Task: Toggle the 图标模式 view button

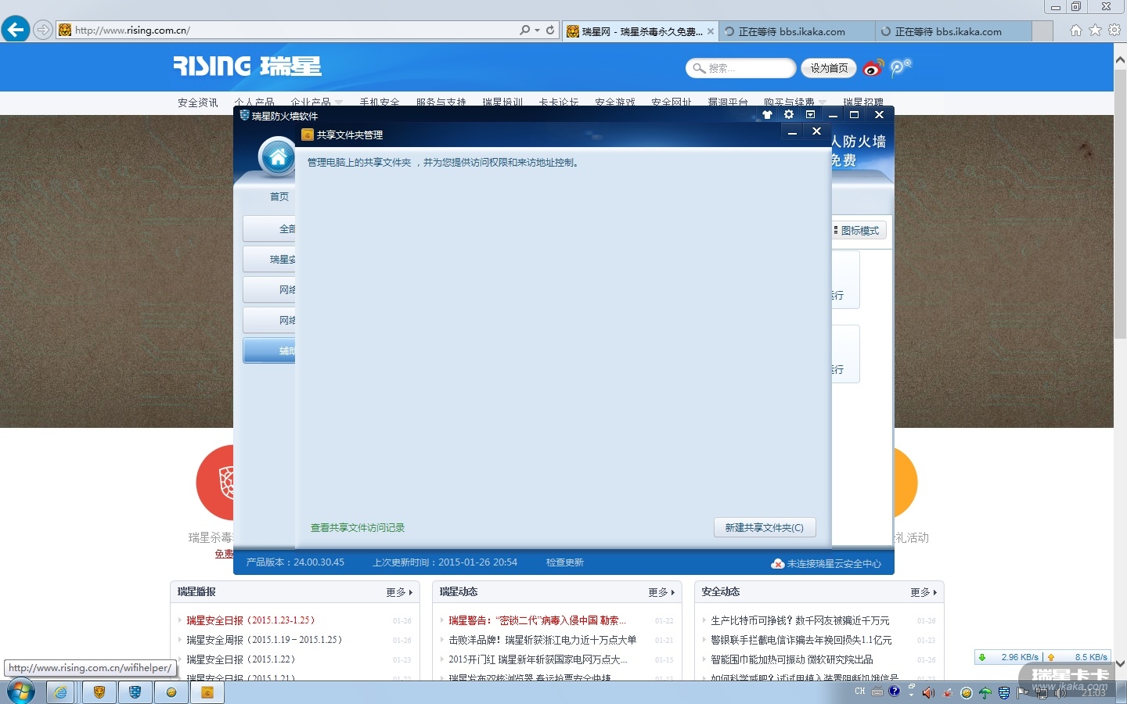Action: pyautogui.click(x=859, y=231)
